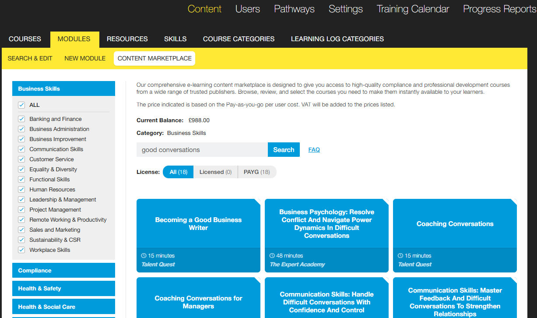Image resolution: width=537 pixels, height=318 pixels.
Task: Switch to the Courses tab
Action: (x=25, y=39)
